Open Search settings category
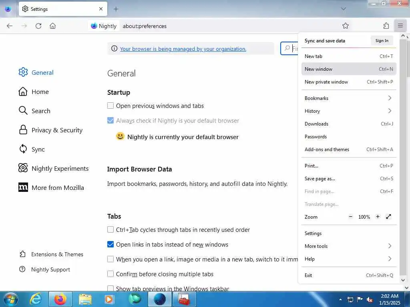 34,111
